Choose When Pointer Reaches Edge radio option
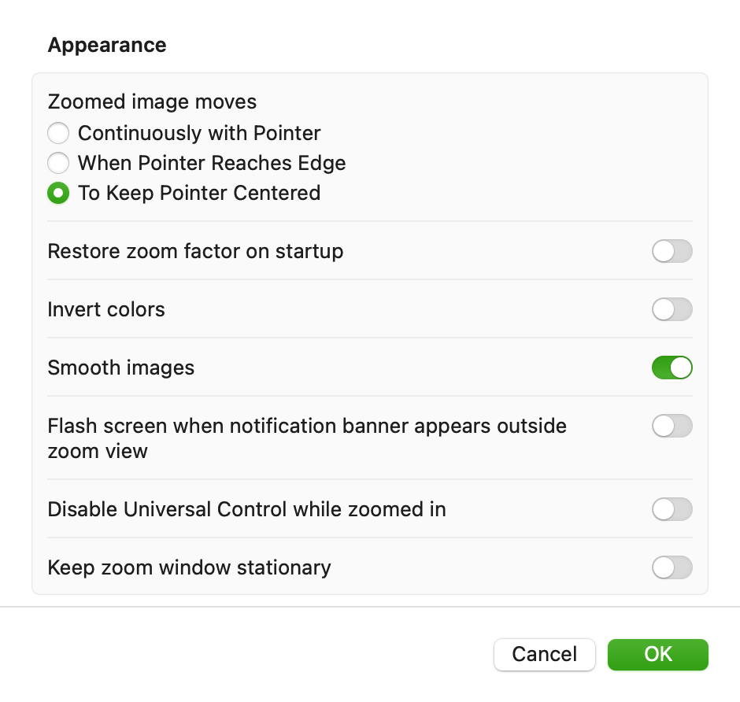 point(58,163)
